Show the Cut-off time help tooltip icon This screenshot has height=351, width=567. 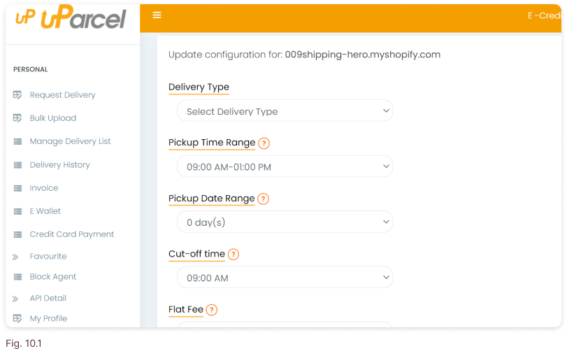(x=234, y=255)
